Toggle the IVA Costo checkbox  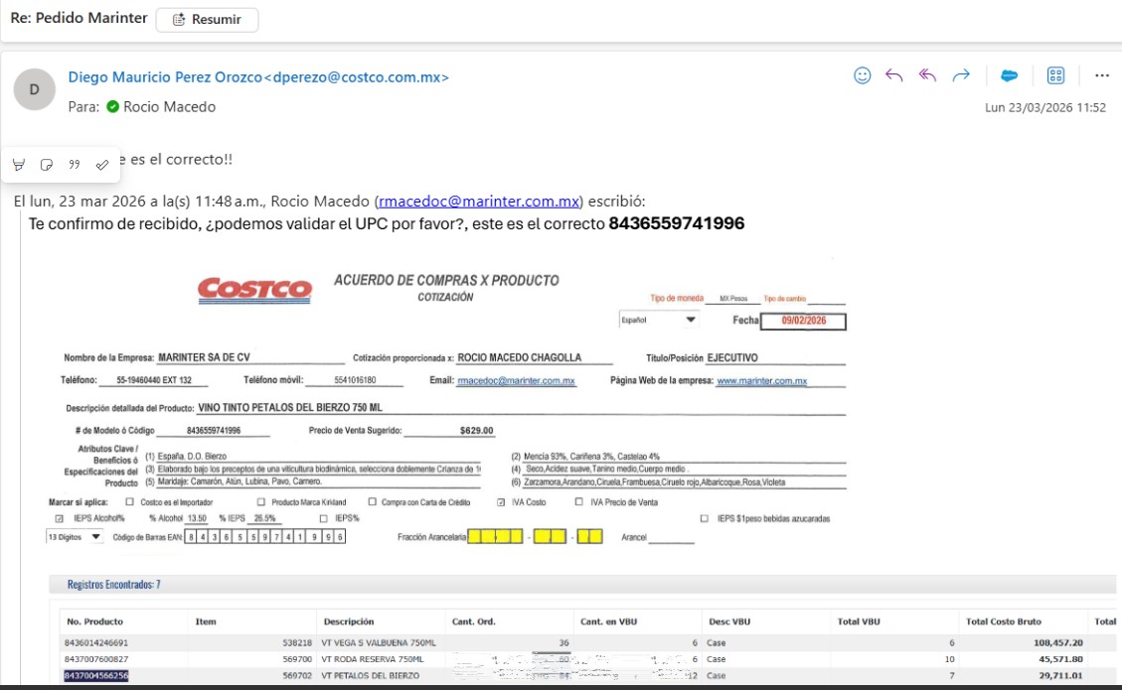point(501,502)
